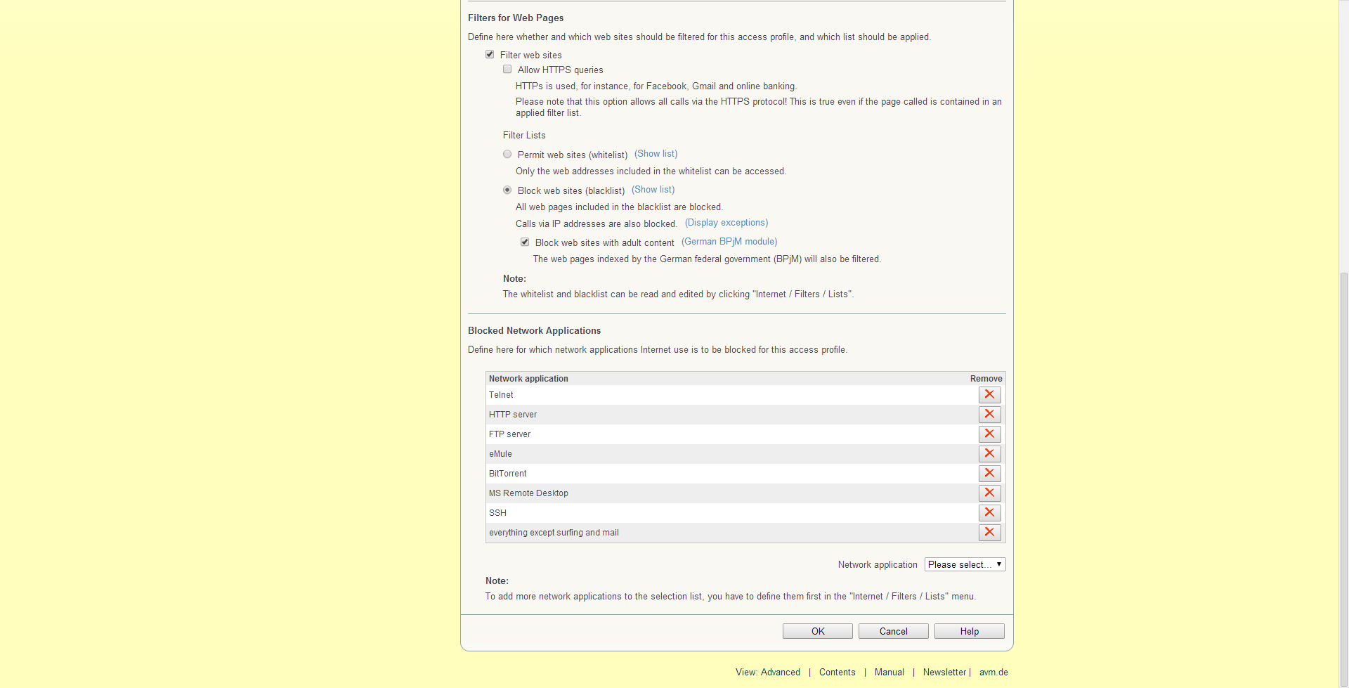Click the FTP server row text
This screenshot has height=688, width=1349.
(510, 434)
